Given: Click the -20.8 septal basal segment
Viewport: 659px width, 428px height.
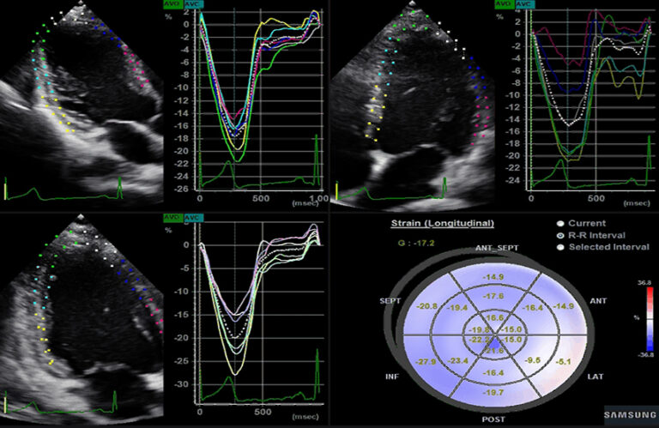Looking at the screenshot, I should [x=400, y=306].
